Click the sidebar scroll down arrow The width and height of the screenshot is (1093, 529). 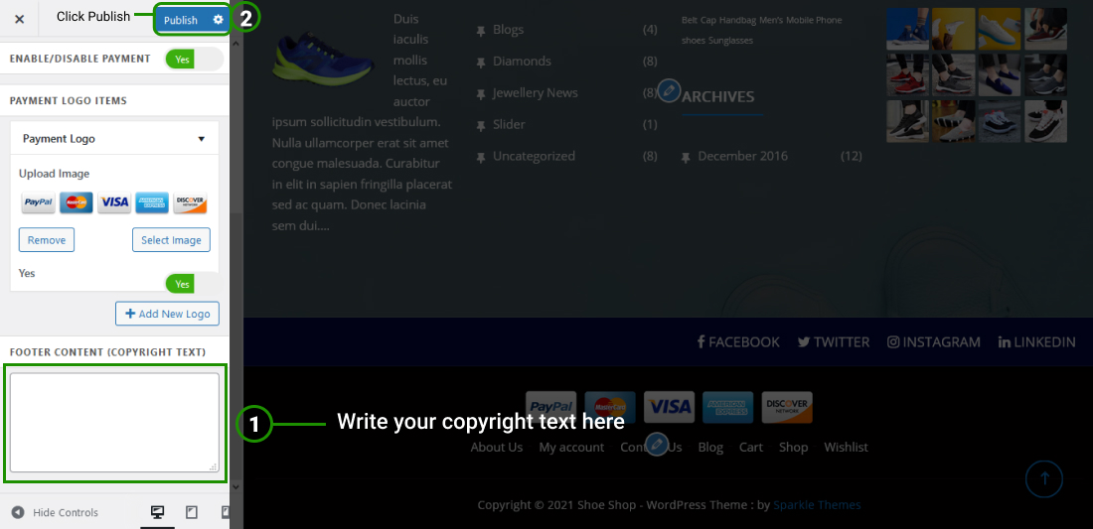(235, 486)
